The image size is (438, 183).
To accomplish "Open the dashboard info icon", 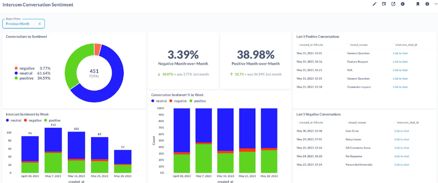I will 427,4.
